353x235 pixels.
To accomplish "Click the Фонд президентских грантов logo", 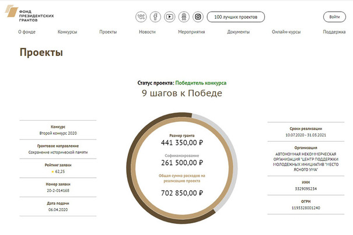I will [30, 13].
